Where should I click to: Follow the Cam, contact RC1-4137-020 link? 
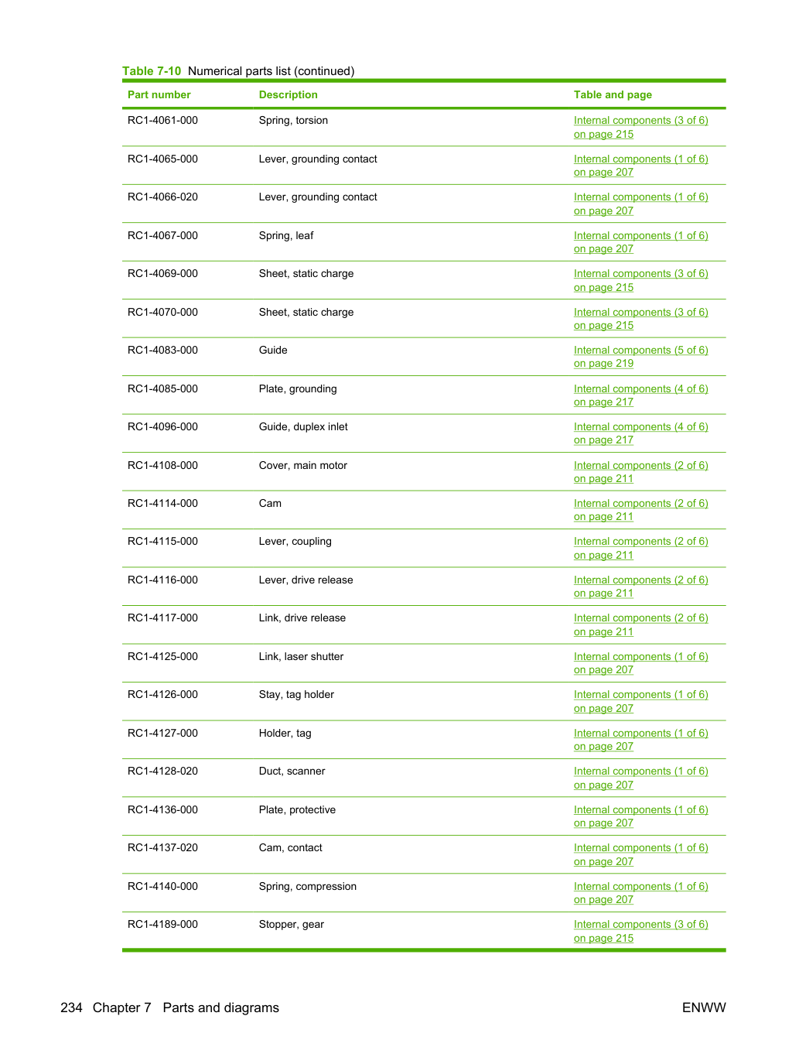pos(640,854)
